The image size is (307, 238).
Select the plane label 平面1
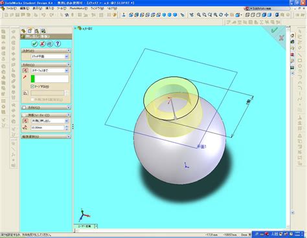tap(201, 147)
